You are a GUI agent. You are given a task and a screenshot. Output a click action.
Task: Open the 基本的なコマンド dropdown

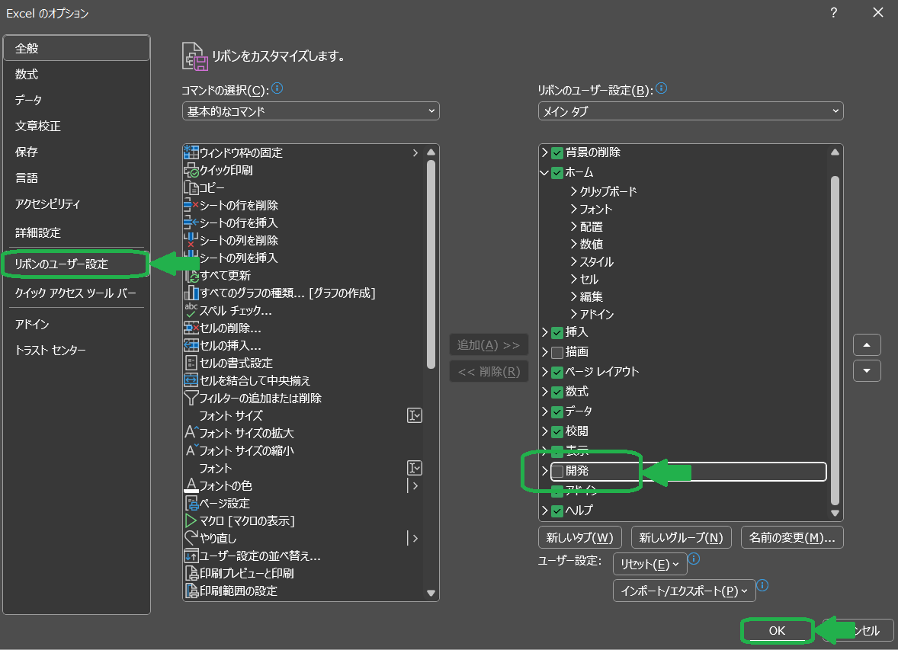click(310, 111)
